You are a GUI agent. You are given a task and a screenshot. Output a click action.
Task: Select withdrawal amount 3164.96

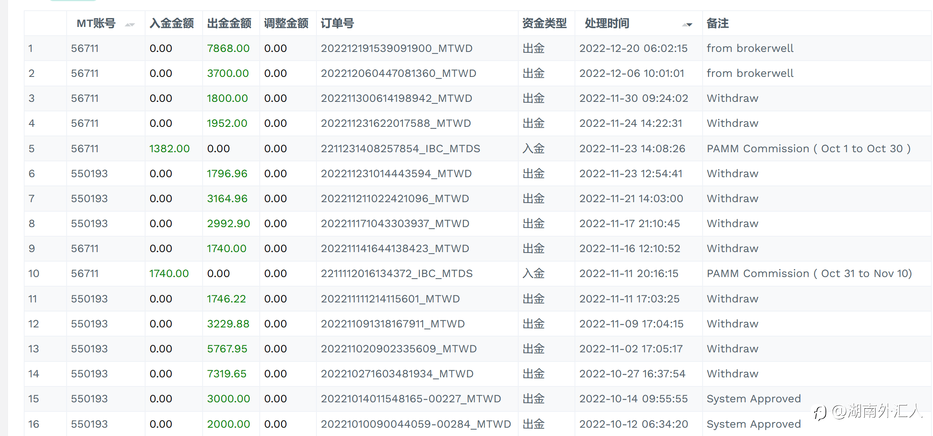click(x=227, y=199)
